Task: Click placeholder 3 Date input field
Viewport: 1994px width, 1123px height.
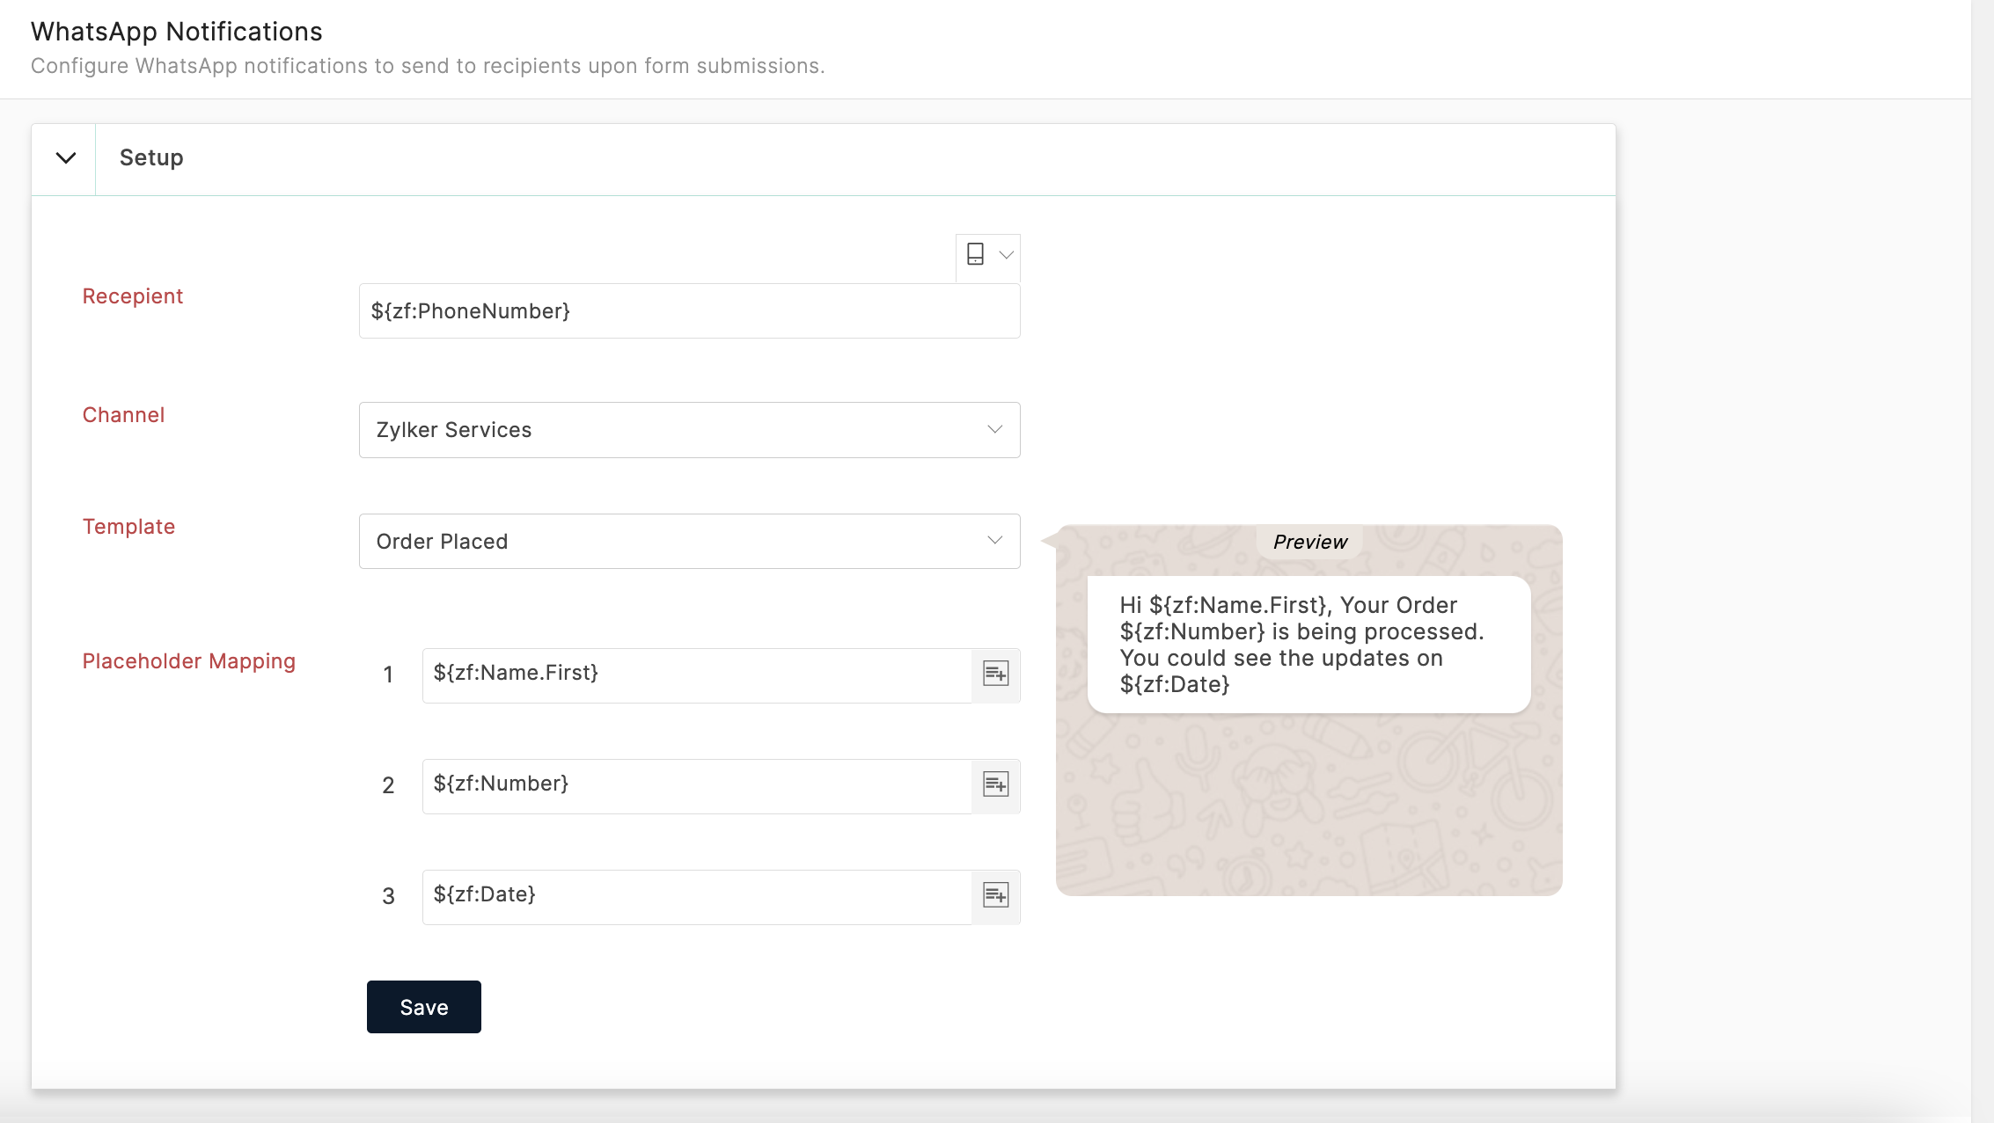Action: (x=696, y=896)
